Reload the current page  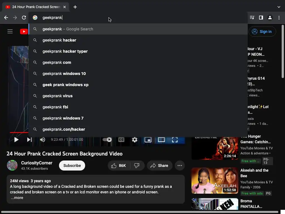24,18
